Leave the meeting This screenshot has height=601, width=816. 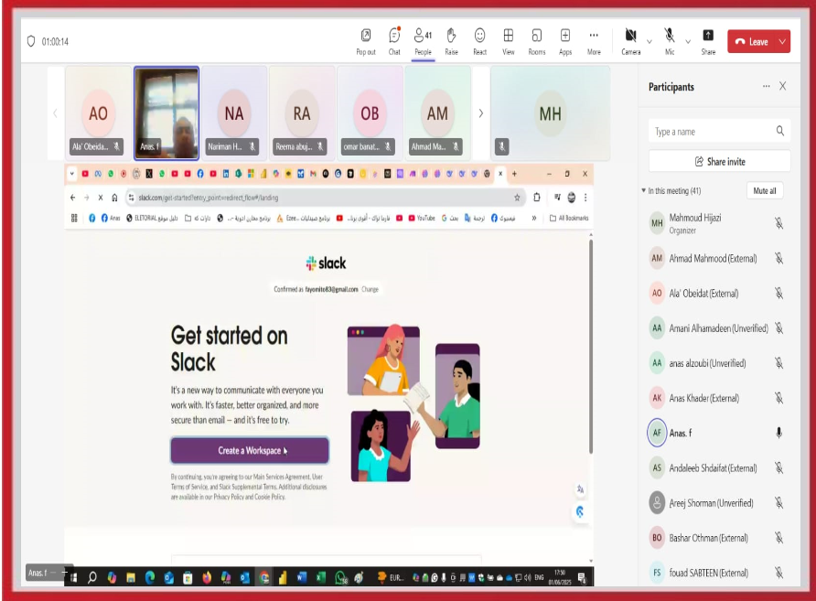(x=751, y=42)
